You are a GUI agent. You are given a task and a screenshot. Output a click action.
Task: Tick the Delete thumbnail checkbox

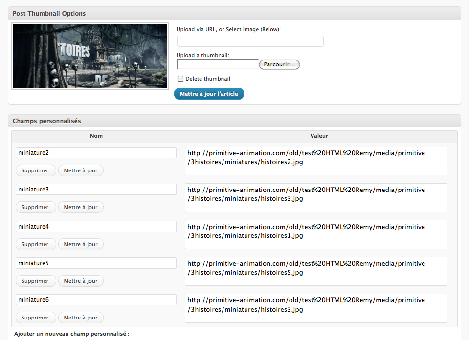click(180, 79)
